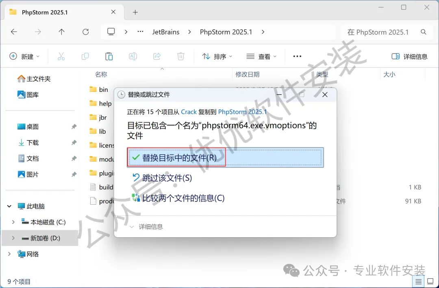Screen dimensions: 439x288
Task: Select the 网络 item in navigation pane
Action: (x=28, y=254)
